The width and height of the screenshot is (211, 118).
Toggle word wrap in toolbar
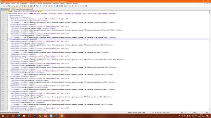52,6
